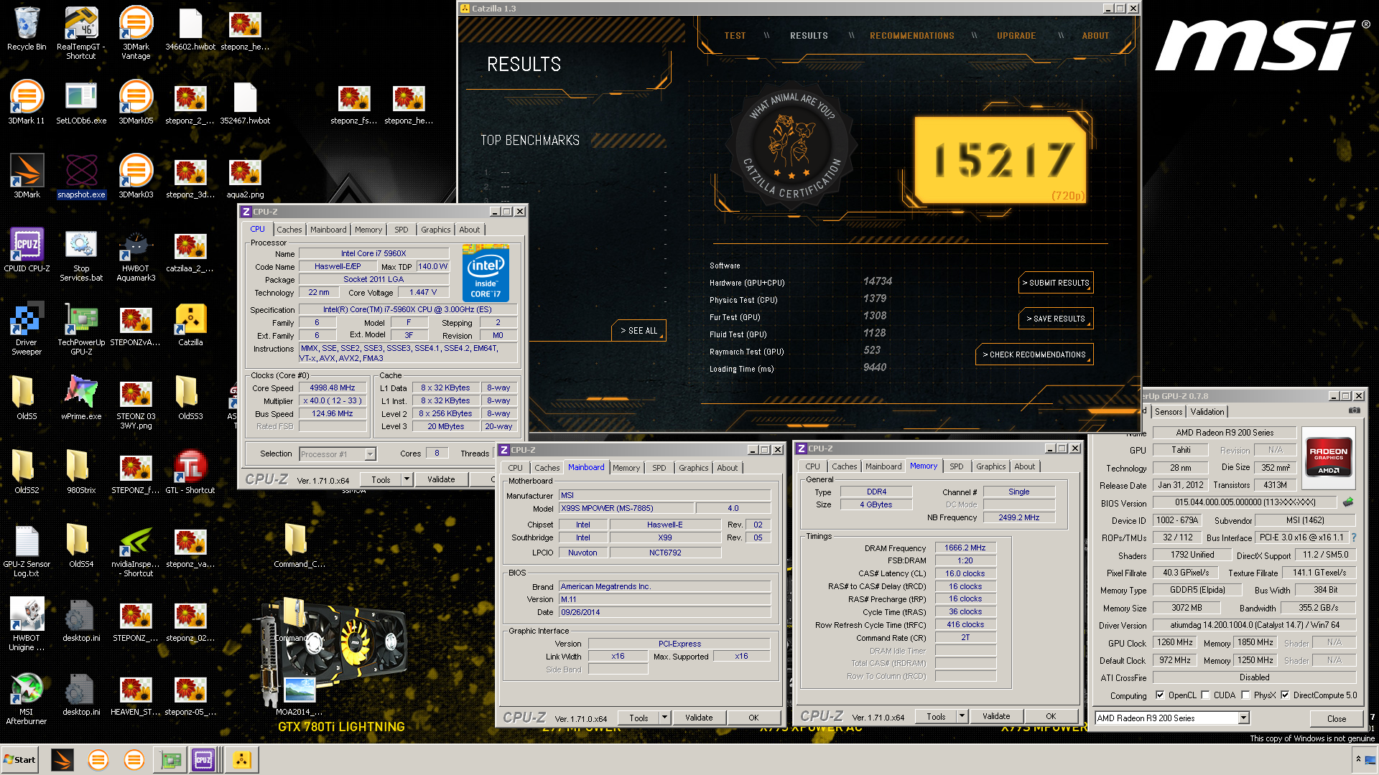Toggle the DirectCompute 5.0 checkbox
The image size is (1379, 775).
point(1285,695)
